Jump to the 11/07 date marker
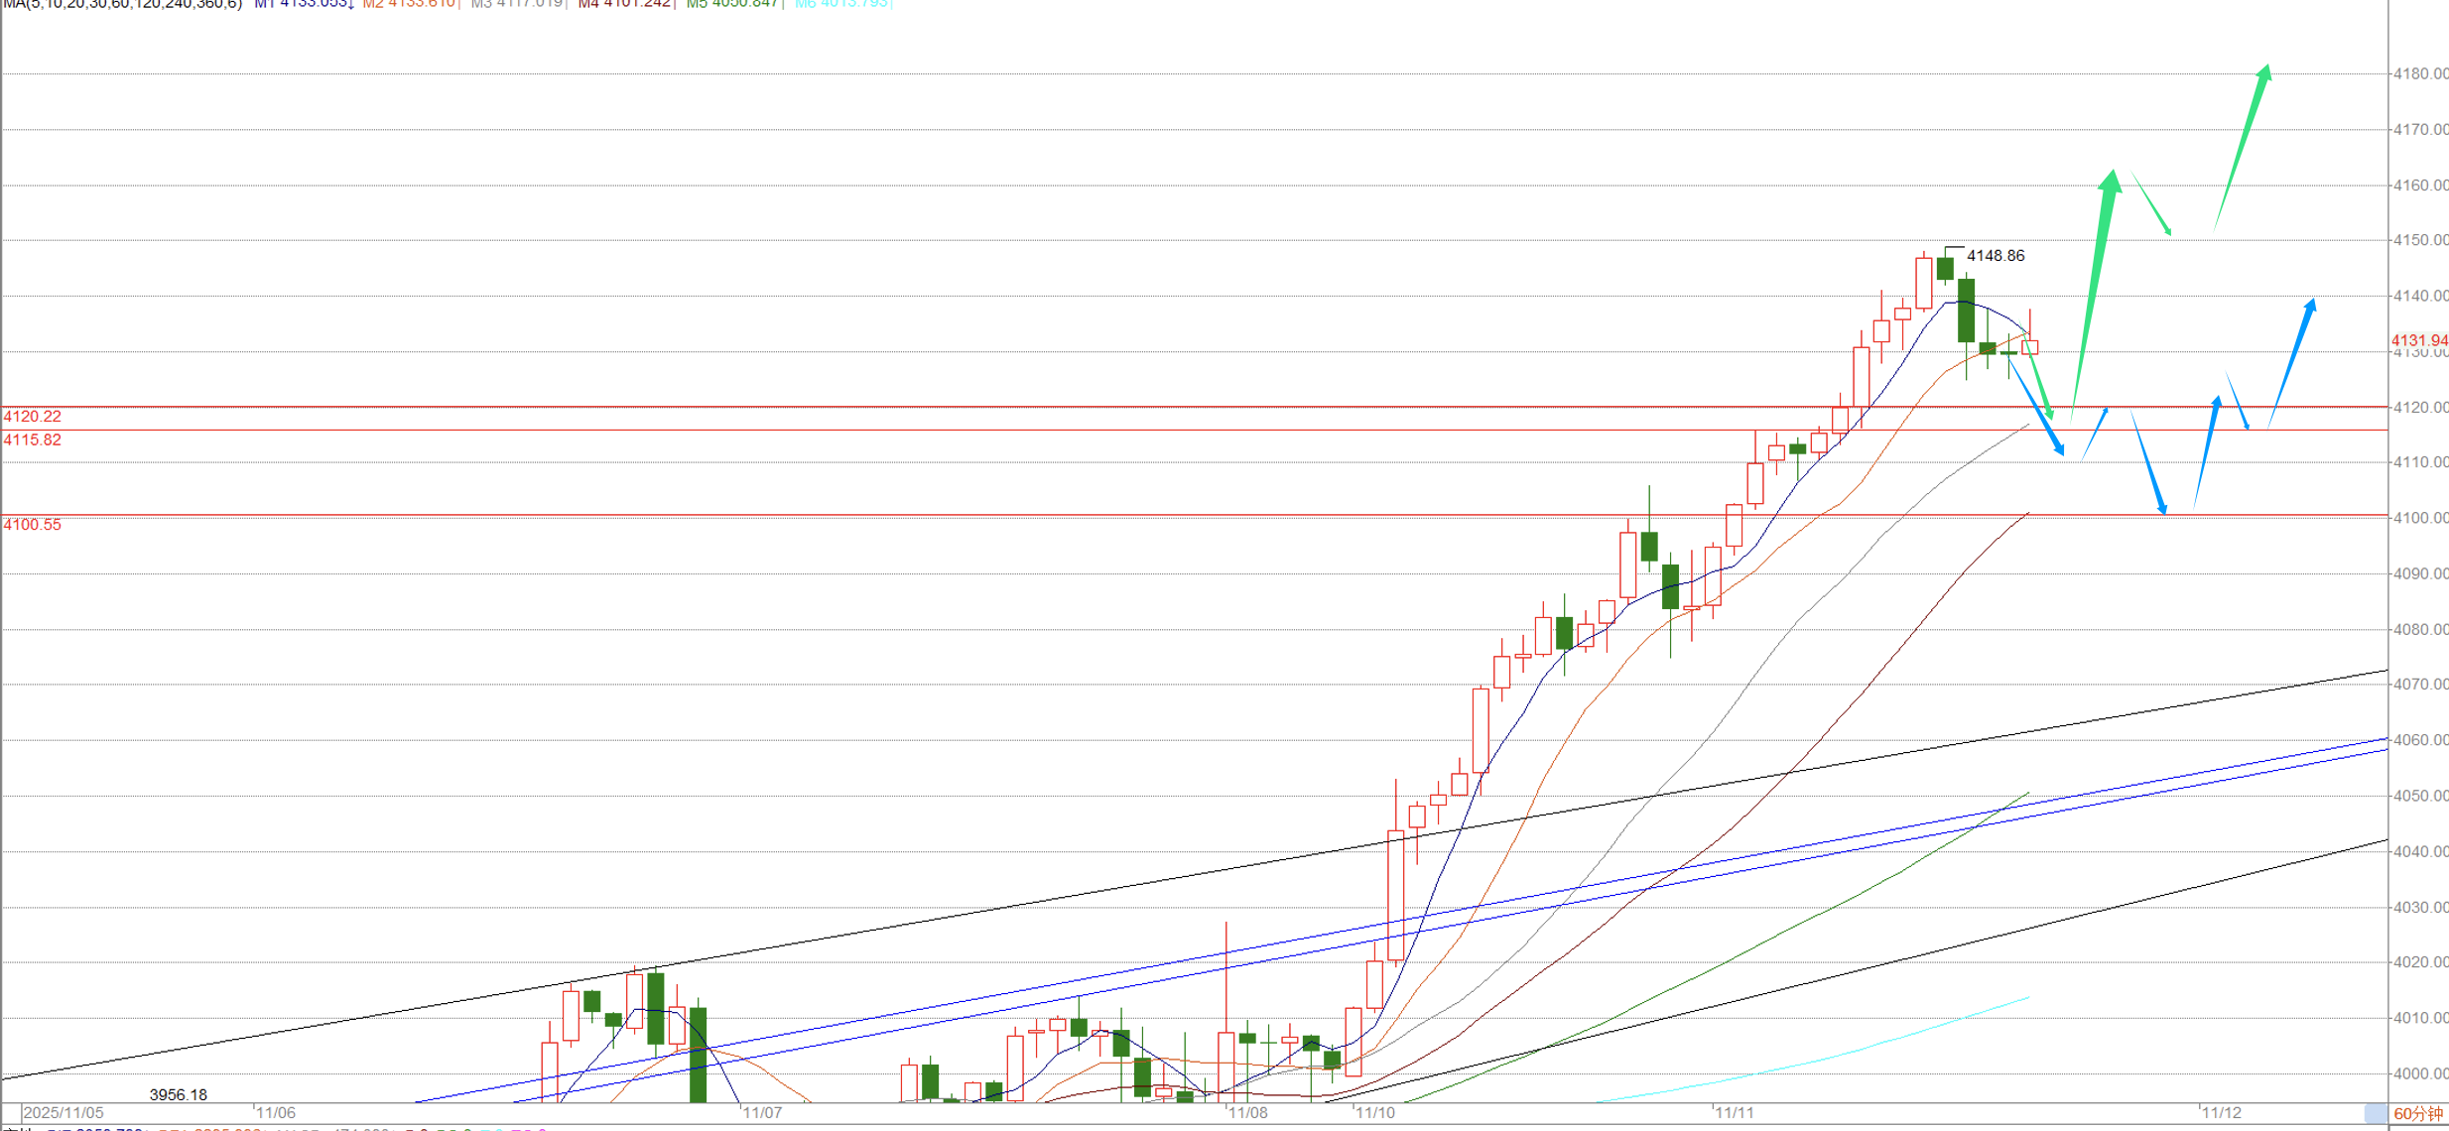2449x1131 pixels. [x=763, y=1113]
